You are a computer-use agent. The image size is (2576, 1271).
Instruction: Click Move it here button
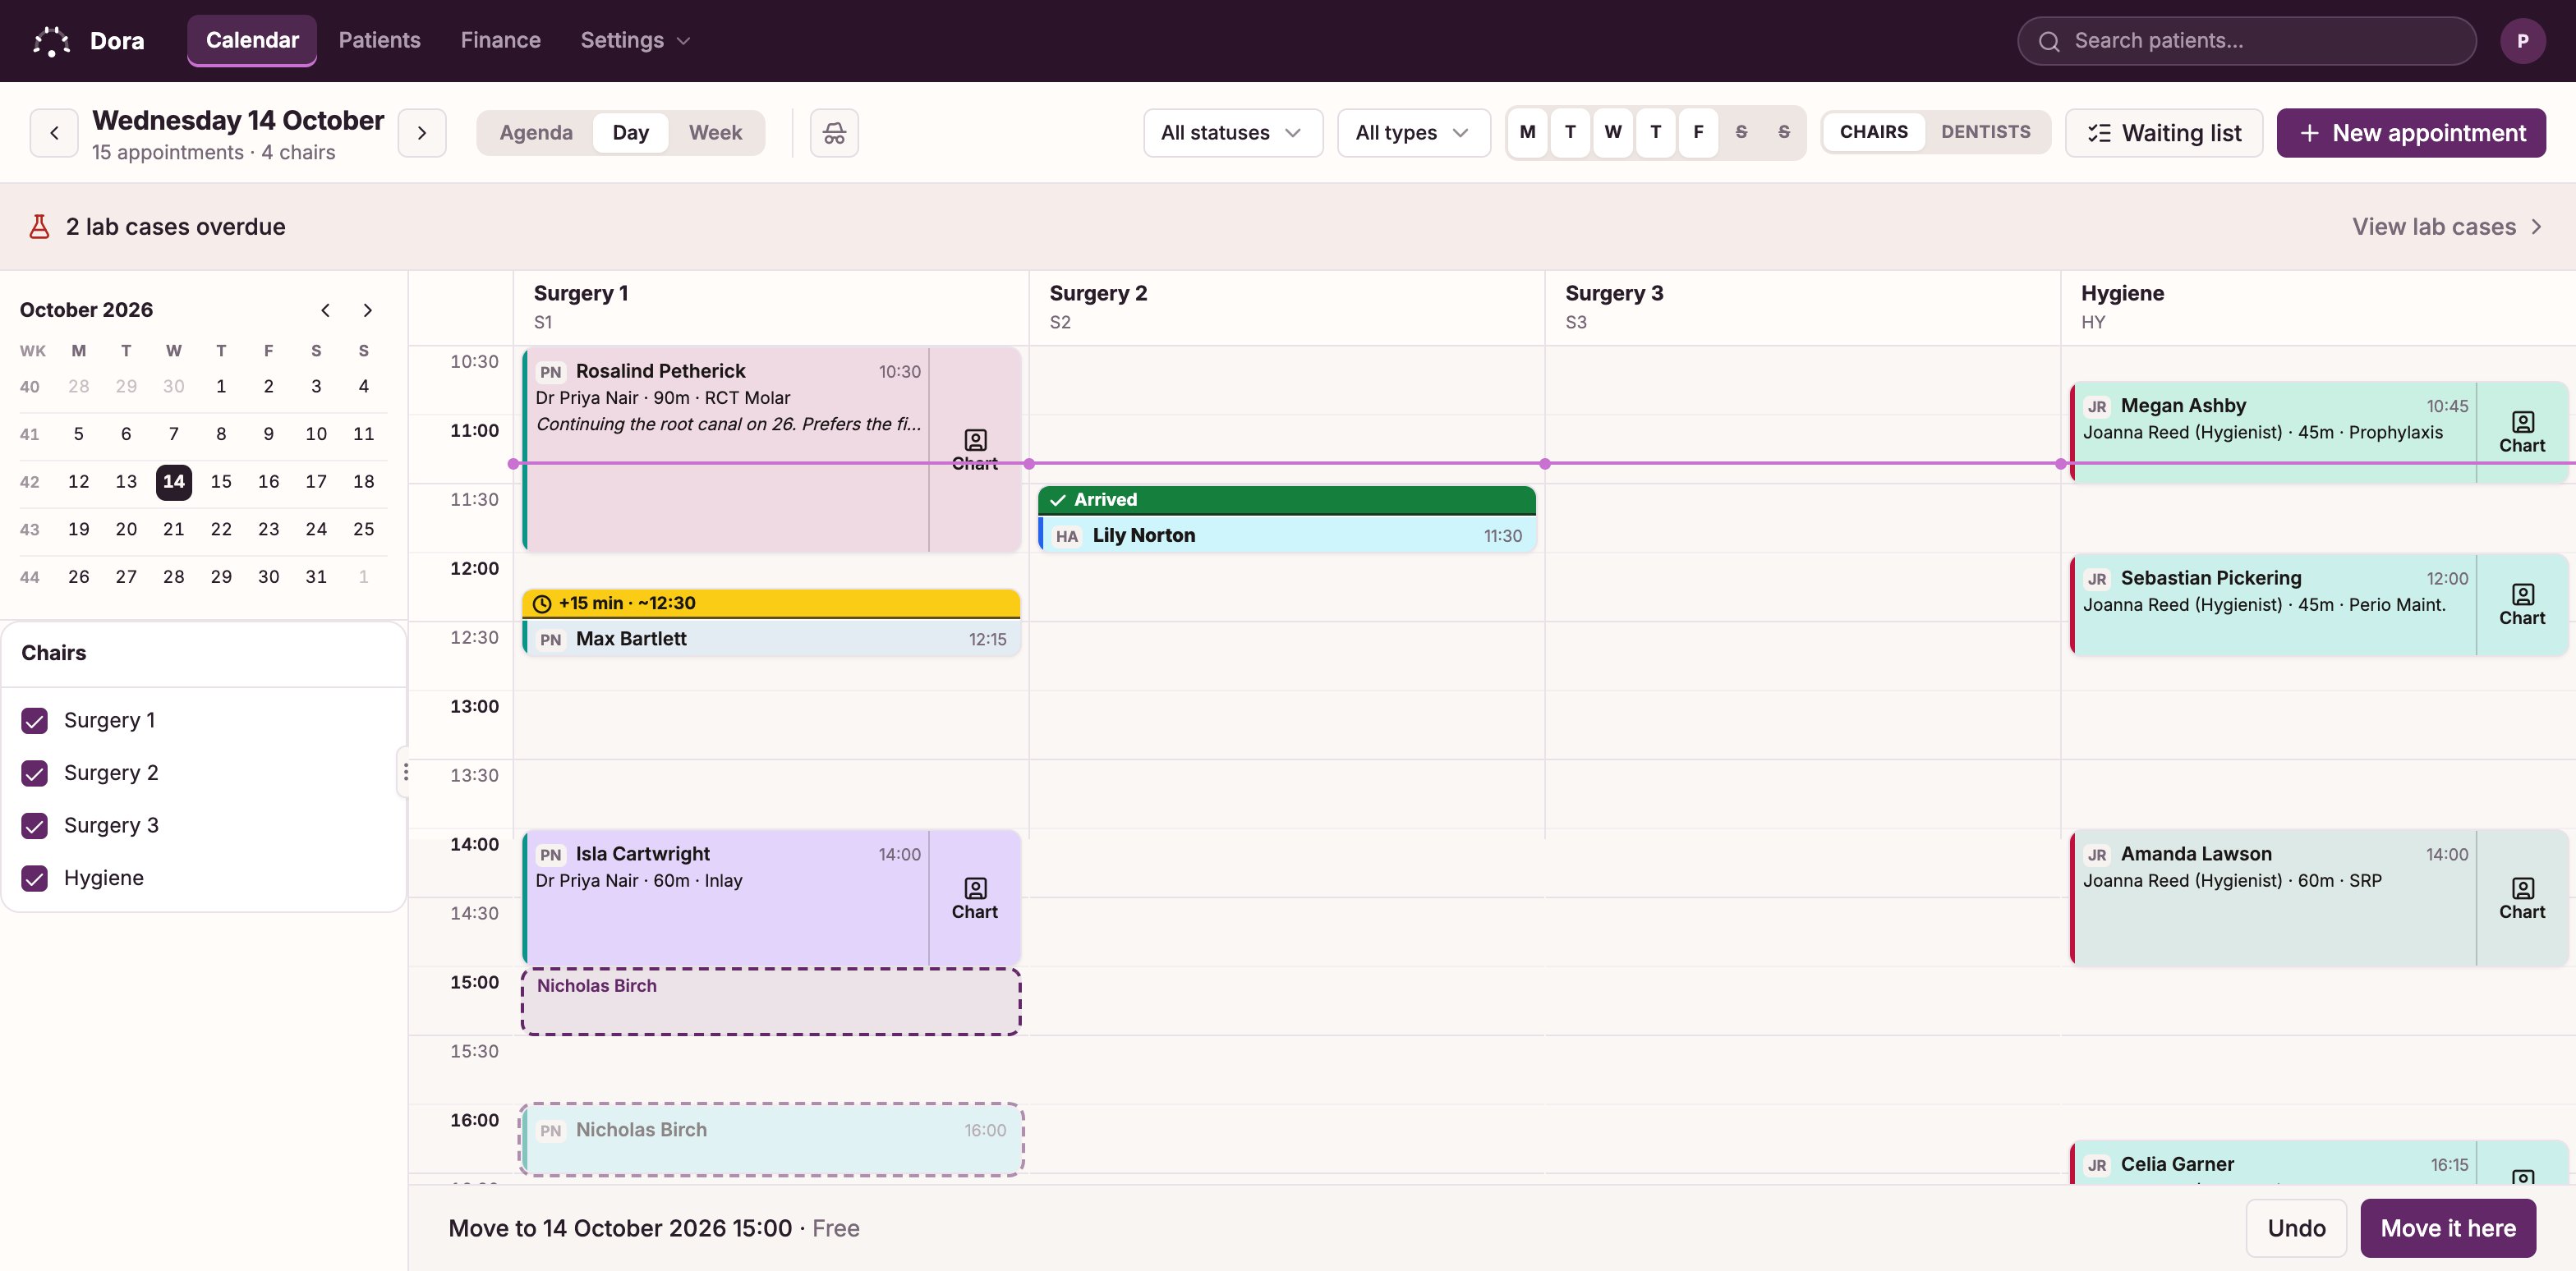point(2447,1228)
